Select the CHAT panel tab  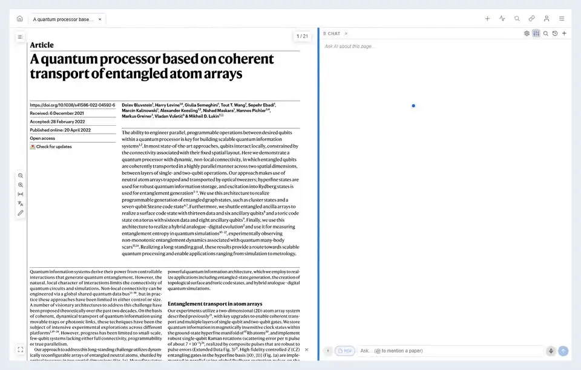pos(333,33)
